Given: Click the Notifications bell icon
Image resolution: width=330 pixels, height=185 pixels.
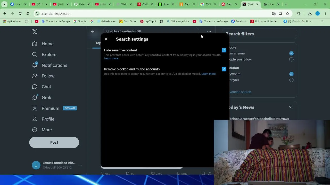Looking at the screenshot, I should pos(35,65).
